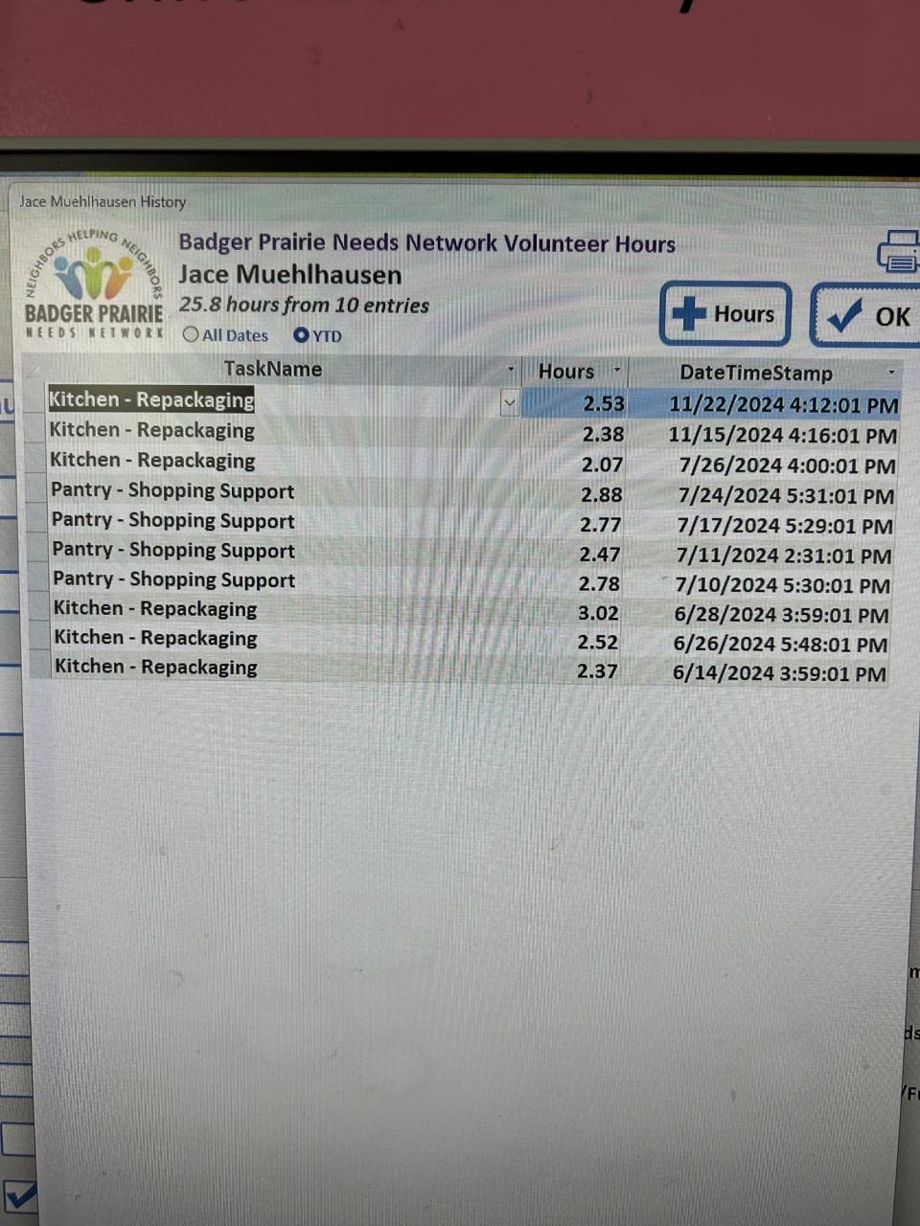Click timestamp 7/17/2024 5:29:01 PM
The width and height of the screenshot is (920, 1226).
[785, 526]
